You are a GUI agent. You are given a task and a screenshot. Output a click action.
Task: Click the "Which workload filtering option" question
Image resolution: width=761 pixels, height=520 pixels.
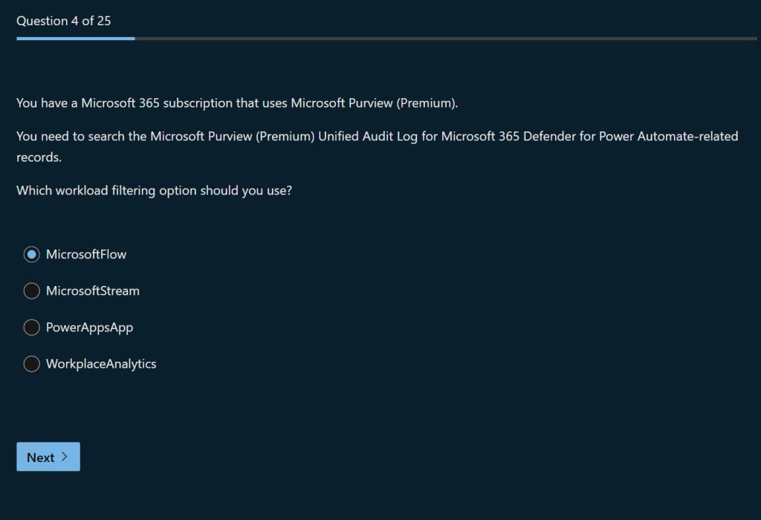tap(154, 190)
